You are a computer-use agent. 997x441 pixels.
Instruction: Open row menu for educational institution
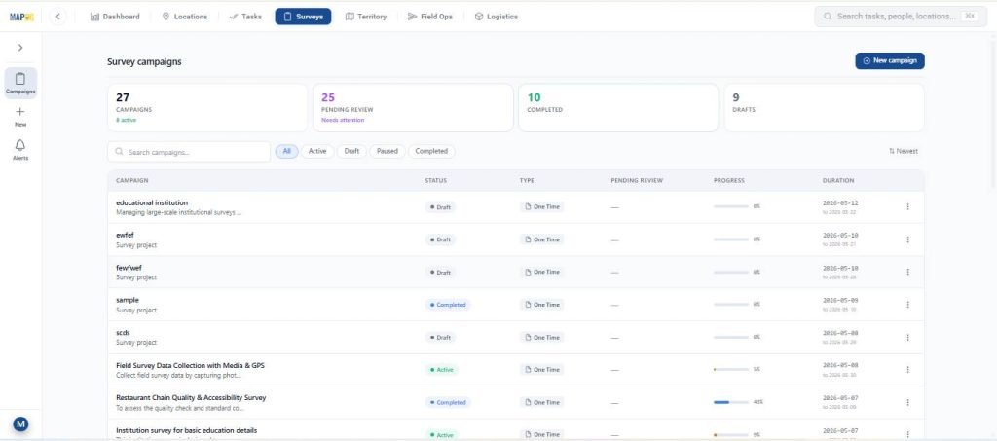tap(907, 207)
